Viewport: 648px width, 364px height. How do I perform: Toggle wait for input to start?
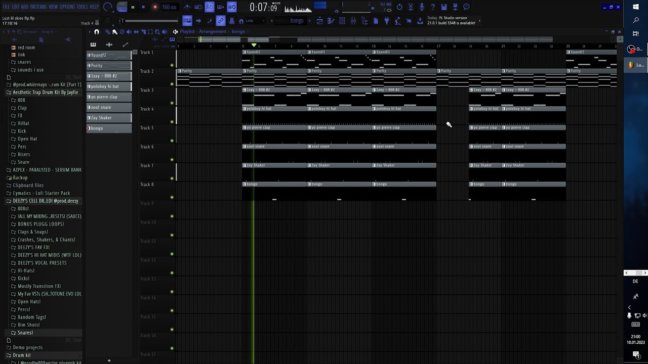point(198,7)
